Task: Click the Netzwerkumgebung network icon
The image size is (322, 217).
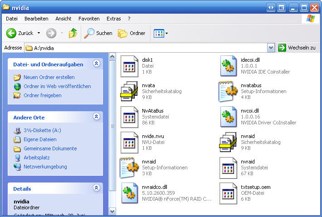Action: pos(17,167)
